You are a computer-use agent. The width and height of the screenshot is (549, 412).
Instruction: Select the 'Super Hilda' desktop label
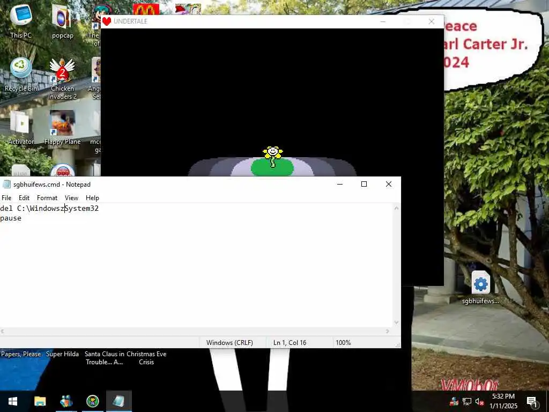(62, 354)
